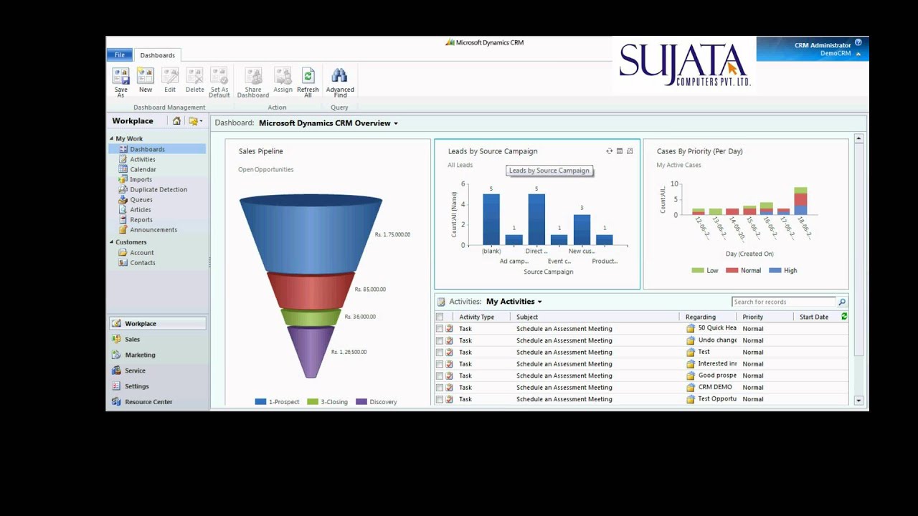Create a New dashboard from the ribbon

146,76
